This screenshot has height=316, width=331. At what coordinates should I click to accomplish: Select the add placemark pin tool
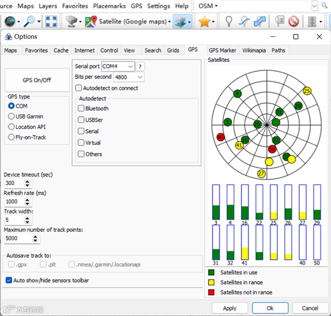(x=229, y=21)
